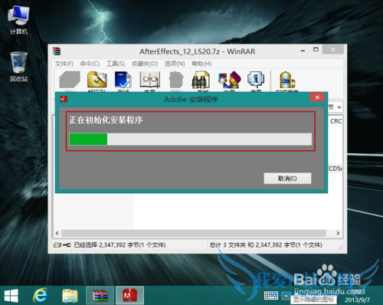Click the Virus Scan icon in WinRAR

coord(287,80)
